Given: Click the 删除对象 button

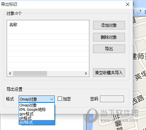Looking at the screenshot, I should point(109,37).
